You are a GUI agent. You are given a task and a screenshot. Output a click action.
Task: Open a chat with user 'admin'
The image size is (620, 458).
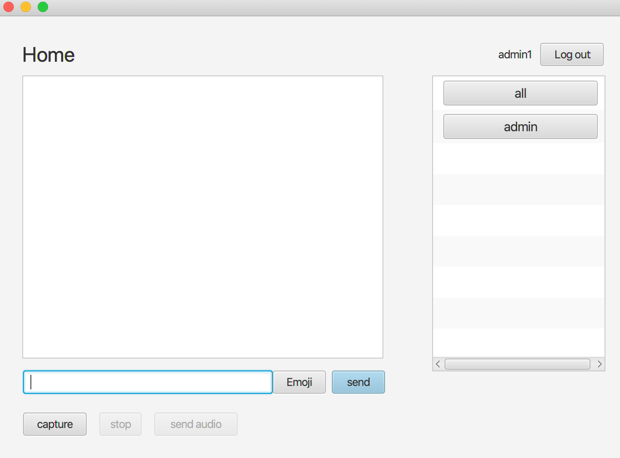click(520, 127)
